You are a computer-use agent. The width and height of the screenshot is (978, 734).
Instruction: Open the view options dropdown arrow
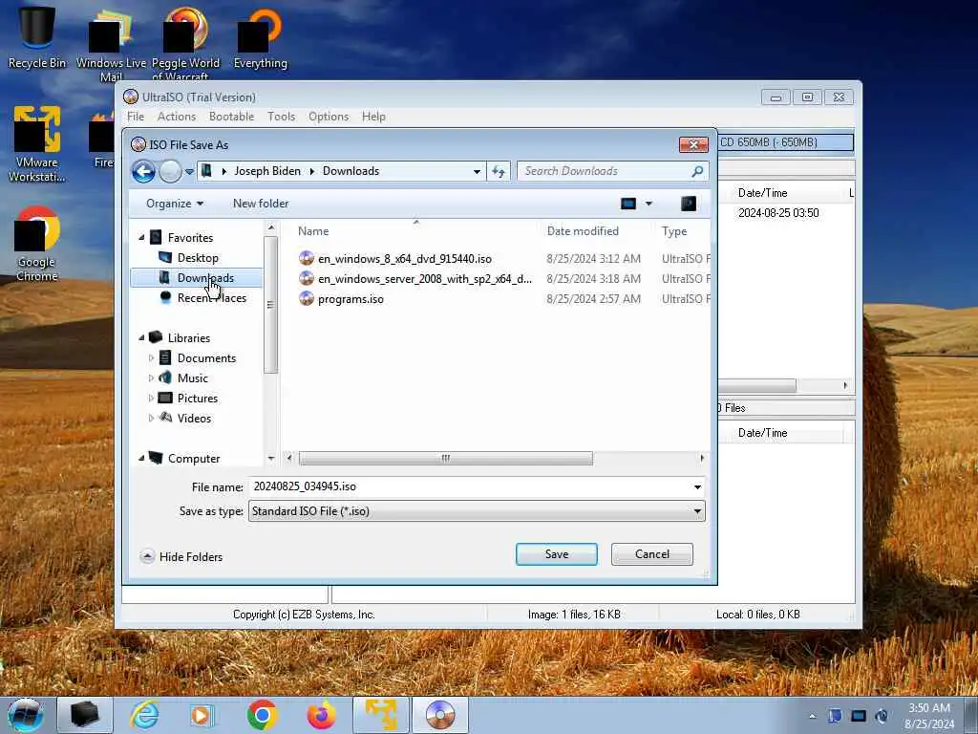tap(648, 204)
